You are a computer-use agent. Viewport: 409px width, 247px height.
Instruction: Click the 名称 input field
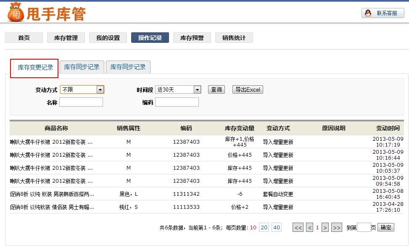tap(81, 102)
